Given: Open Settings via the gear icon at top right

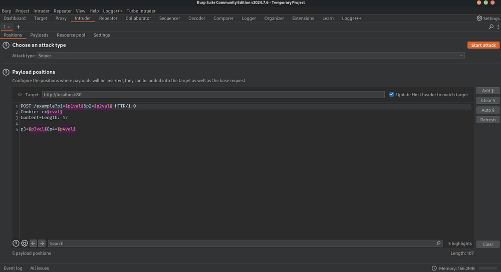Looking at the screenshot, I should (479, 18).
